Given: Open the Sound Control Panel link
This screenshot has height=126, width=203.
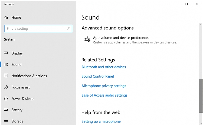Looking at the screenshot, I should pyautogui.click(x=98, y=76).
